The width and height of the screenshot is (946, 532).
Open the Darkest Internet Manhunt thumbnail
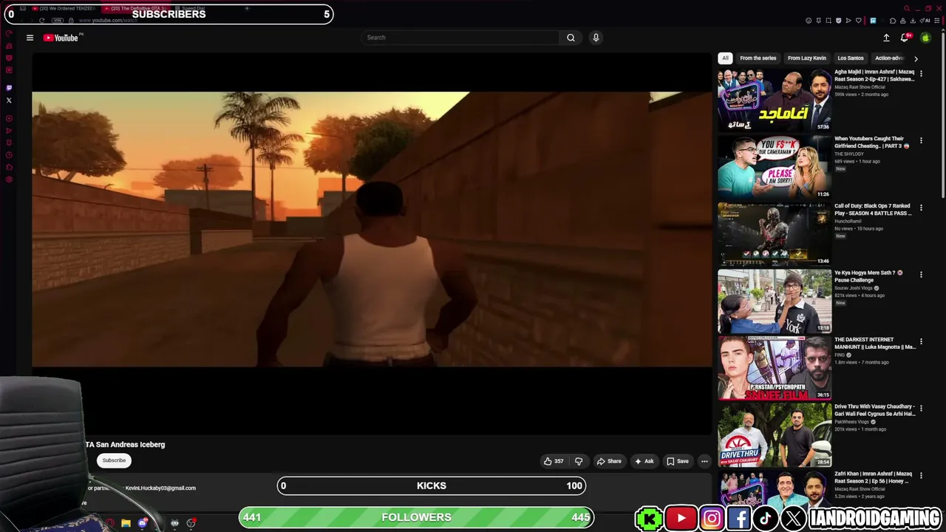775,367
